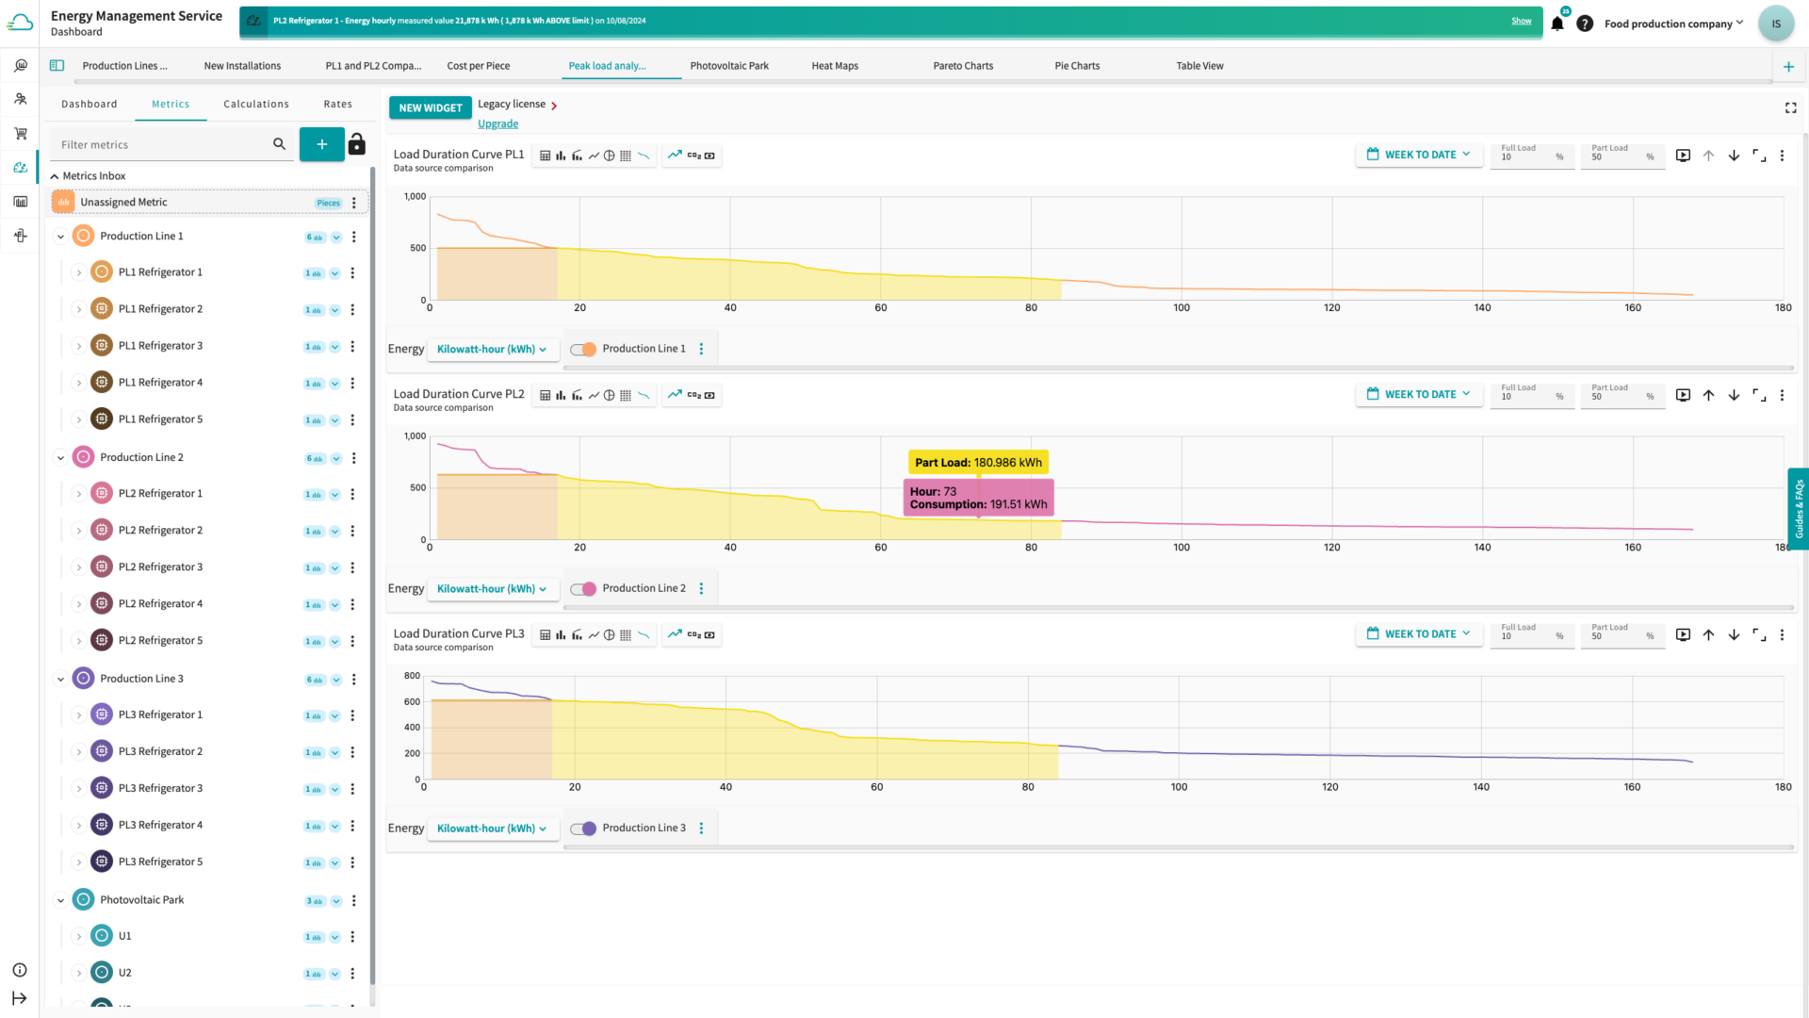The image size is (1809, 1018).
Task: Open the Kilowatt-hour unit dropdown on PL3
Action: pos(492,829)
